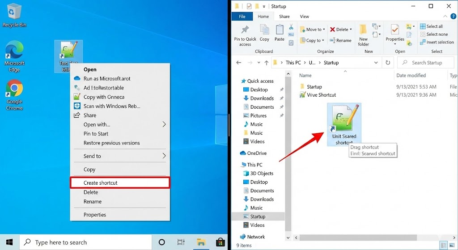Expand the Move to dropdown
Viewport: 458px width, 250px height.
326,30
